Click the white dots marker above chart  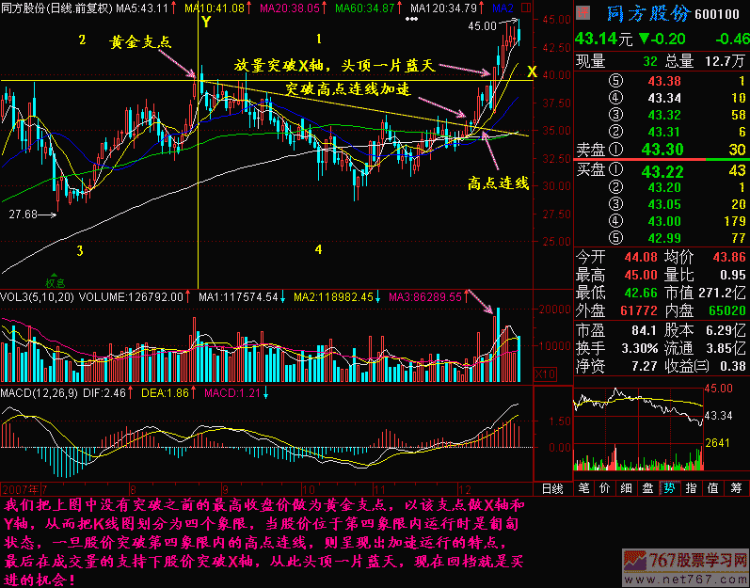[x=411, y=19]
